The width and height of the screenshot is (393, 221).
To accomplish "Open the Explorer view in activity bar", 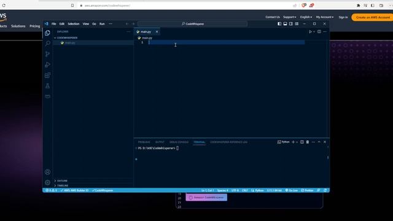I will 47,33.
